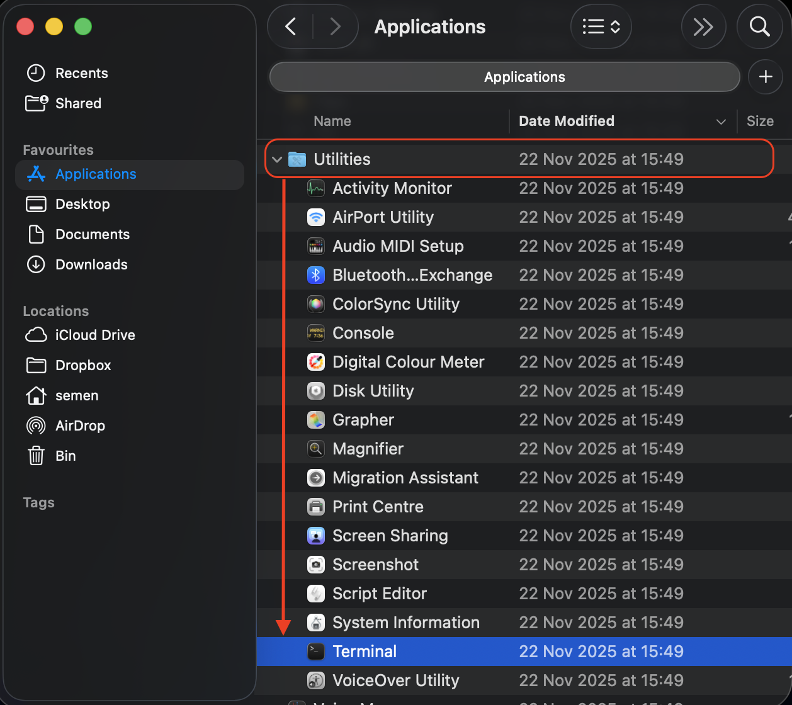Open the semen home folder
Viewport: 792px width, 705px height.
point(130,395)
